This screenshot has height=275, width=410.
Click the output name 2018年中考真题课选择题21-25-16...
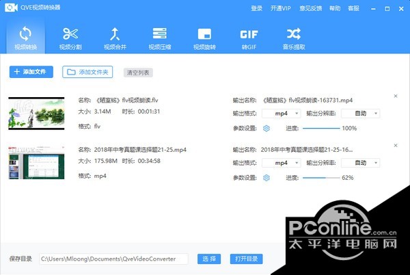coord(306,150)
